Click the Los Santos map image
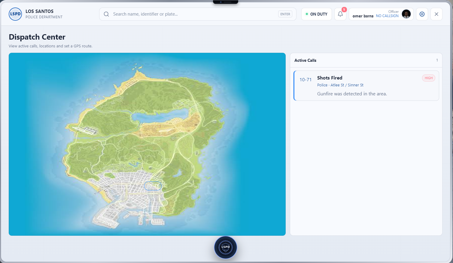 click(x=147, y=144)
